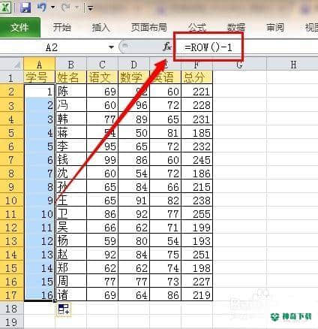Expand the Name Box dropdown arrow
318x329 pixels.
point(111,47)
